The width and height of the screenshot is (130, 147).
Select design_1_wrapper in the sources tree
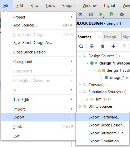click(x=115, y=63)
